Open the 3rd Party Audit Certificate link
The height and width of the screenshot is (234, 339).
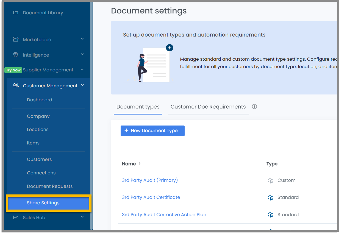[x=151, y=197]
